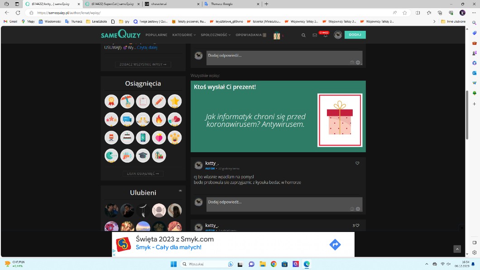The width and height of the screenshot is (480, 270).
Task: Expand the Kategorie dropdown menu
Action: point(184,35)
